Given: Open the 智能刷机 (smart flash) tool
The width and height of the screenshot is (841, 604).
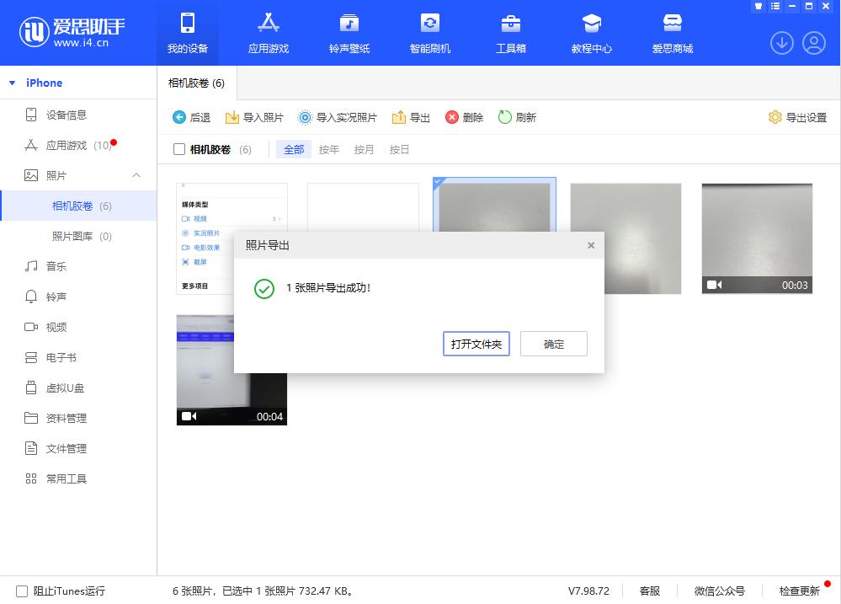Looking at the screenshot, I should (x=429, y=32).
